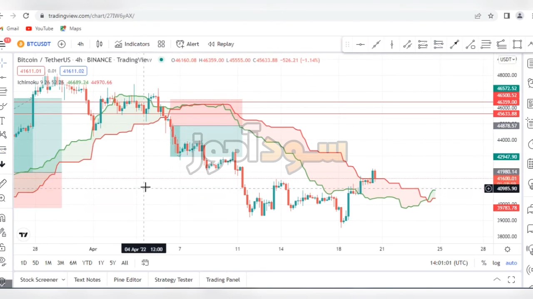Viewport: 533px width, 299px height.
Task: Start Bar Replay mode
Action: pos(221,44)
